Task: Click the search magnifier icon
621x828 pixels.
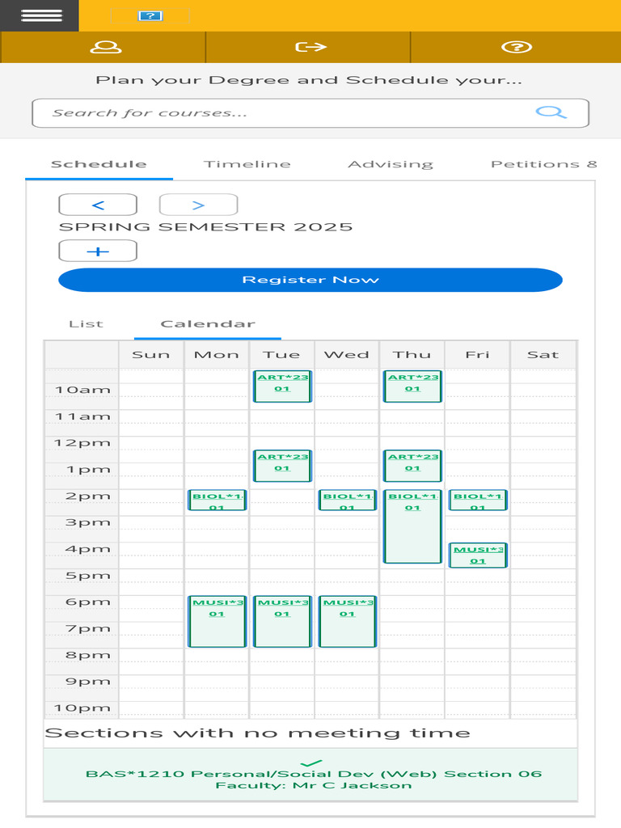Action: click(551, 112)
